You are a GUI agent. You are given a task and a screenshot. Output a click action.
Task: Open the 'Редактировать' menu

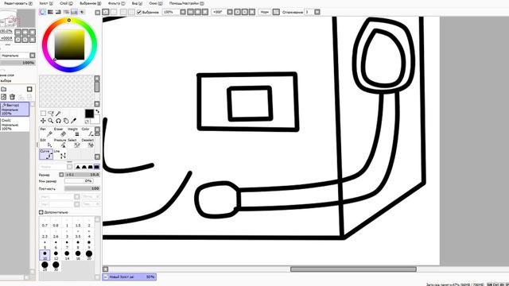[x=17, y=3]
